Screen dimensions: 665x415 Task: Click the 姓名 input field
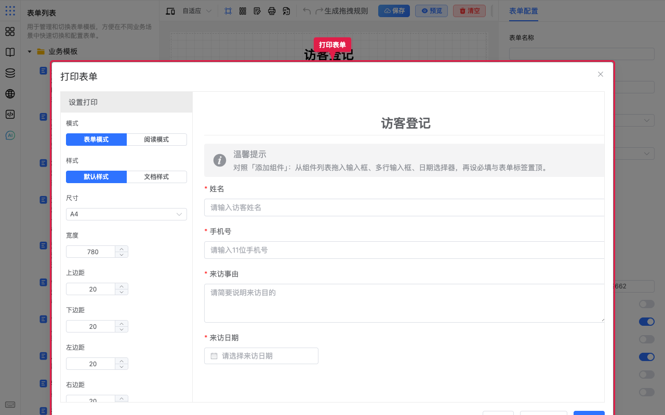tap(404, 208)
